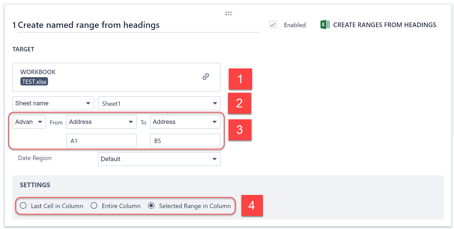Click the red number 3 callout
Image resolution: width=454 pixels, height=229 pixels.
coord(240,130)
